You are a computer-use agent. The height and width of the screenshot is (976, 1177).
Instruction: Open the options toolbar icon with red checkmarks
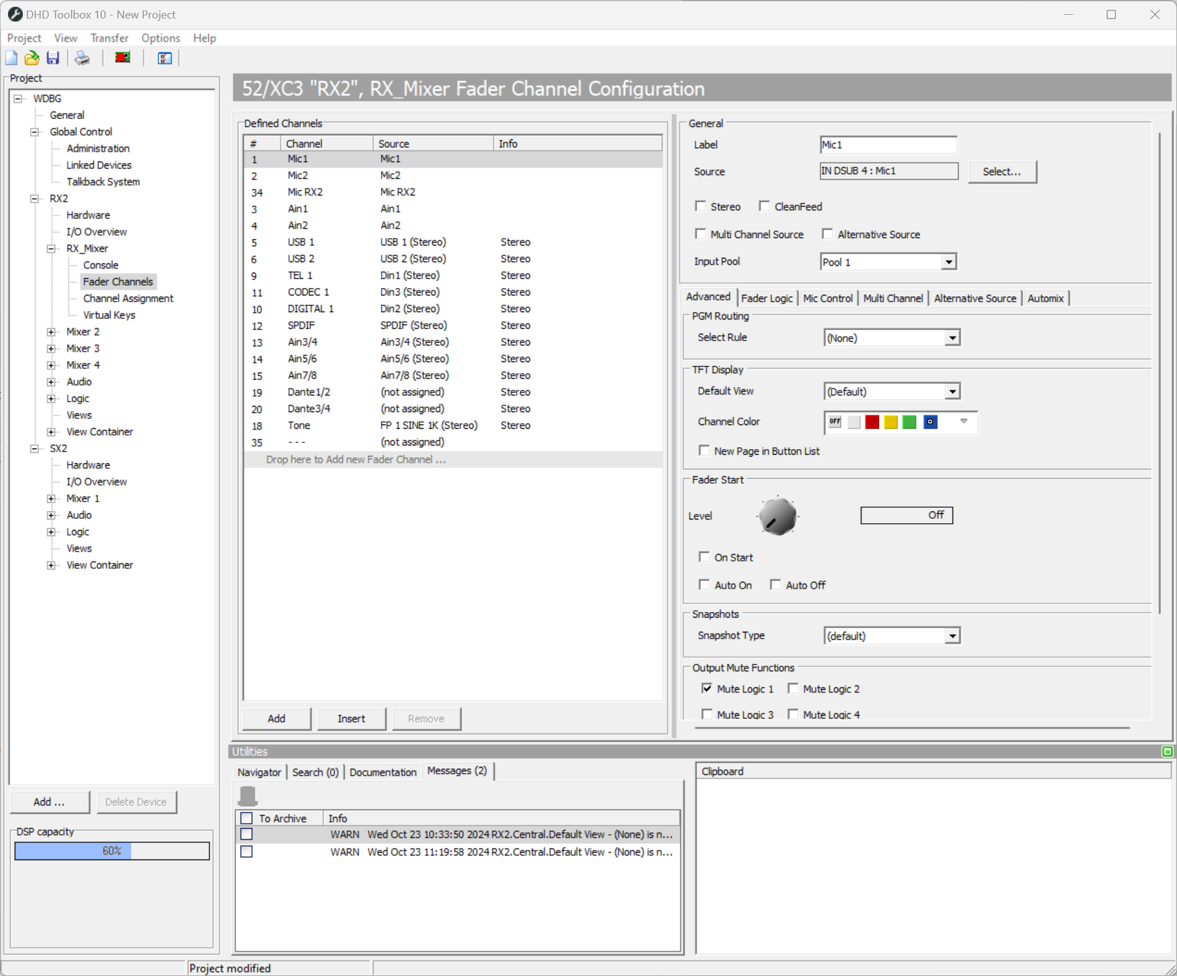[x=164, y=57]
